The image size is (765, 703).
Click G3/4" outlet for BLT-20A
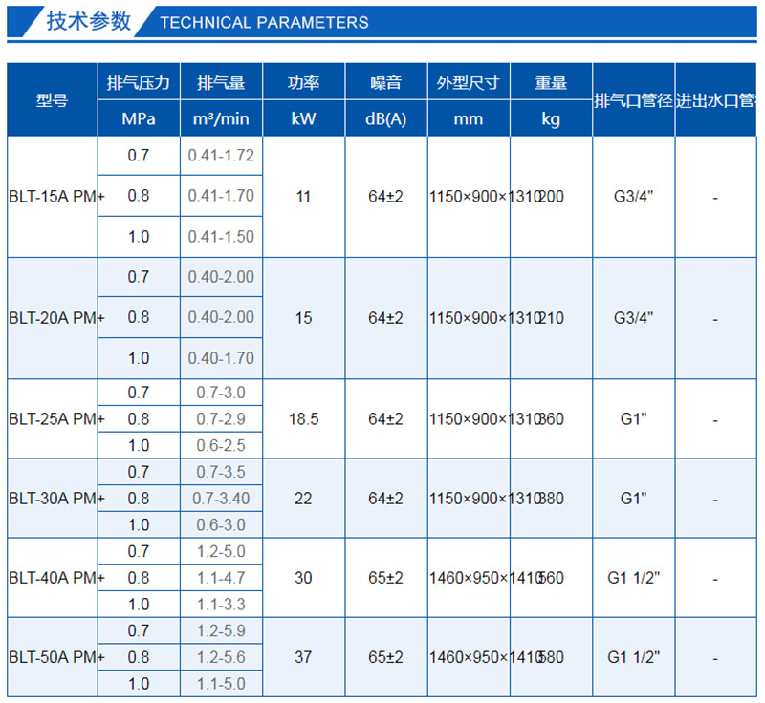pyautogui.click(x=633, y=318)
